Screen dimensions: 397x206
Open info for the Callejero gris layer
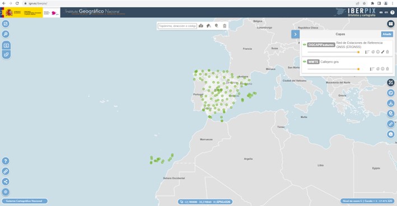pos(382,69)
